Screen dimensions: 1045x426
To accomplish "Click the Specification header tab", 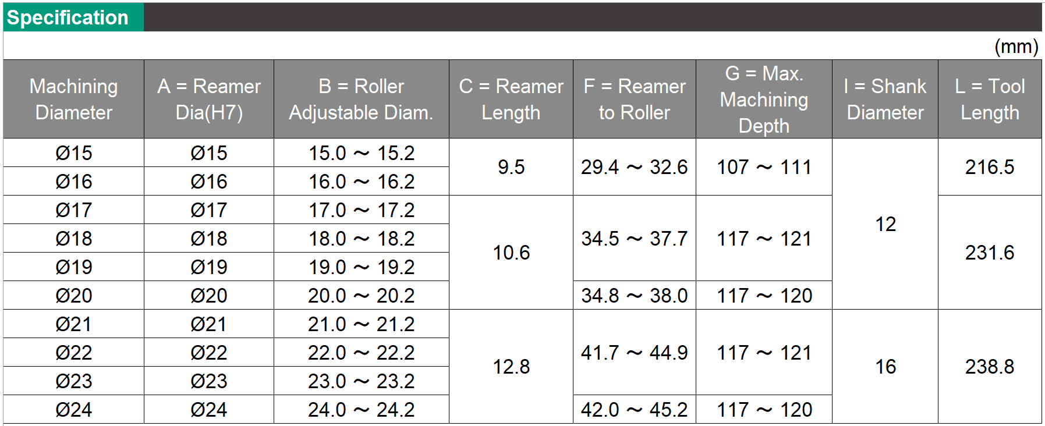I will tap(73, 17).
